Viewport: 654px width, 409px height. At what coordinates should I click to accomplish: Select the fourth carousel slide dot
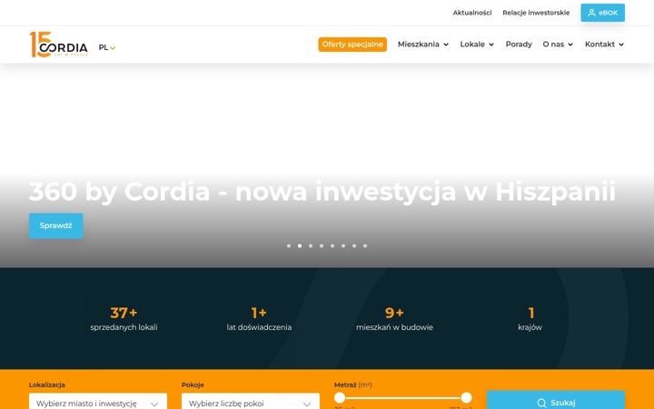(322, 245)
